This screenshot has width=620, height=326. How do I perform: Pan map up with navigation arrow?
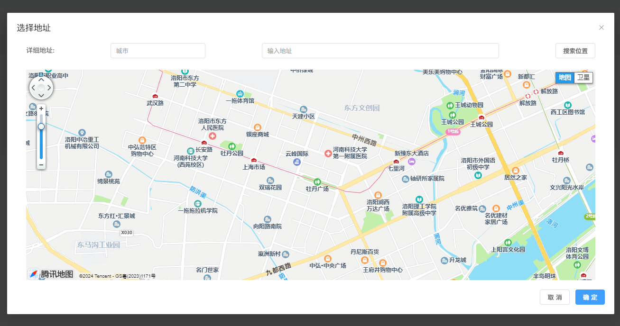tap(41, 80)
